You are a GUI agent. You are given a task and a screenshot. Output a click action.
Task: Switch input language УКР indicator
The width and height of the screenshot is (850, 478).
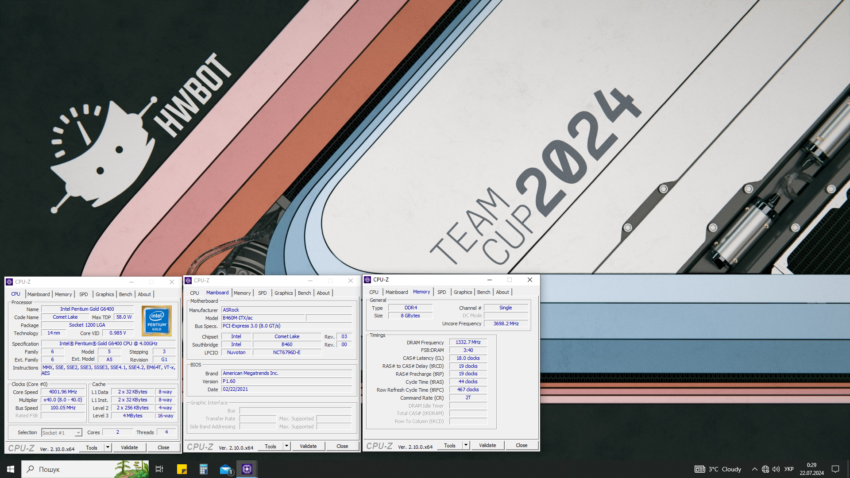[x=789, y=469]
